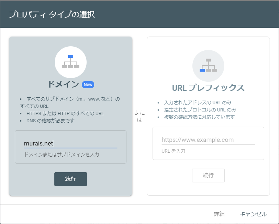Viewport: 279px width, 224px height.
Task: Click the プロパティ タイプの選択 dialog title
Action: click(52, 15)
